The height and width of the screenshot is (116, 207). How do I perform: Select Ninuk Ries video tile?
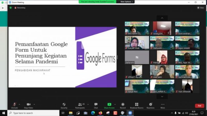137,86
